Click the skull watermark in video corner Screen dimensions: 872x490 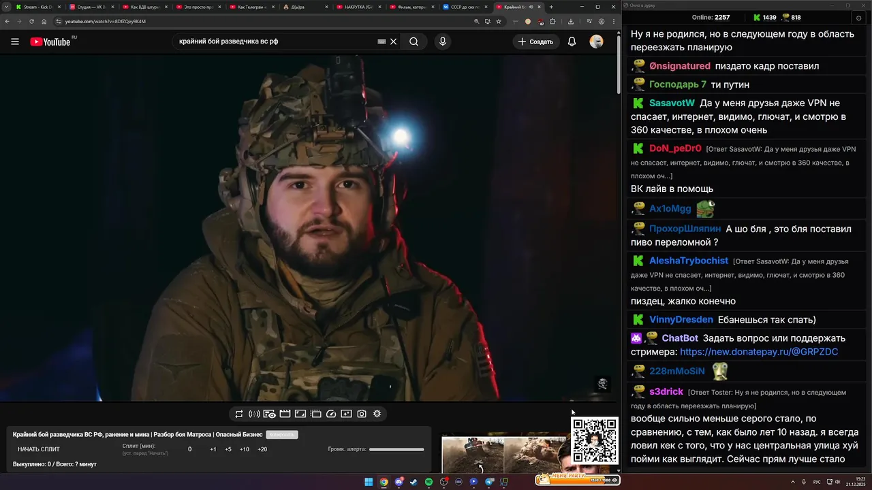pyautogui.click(x=602, y=385)
